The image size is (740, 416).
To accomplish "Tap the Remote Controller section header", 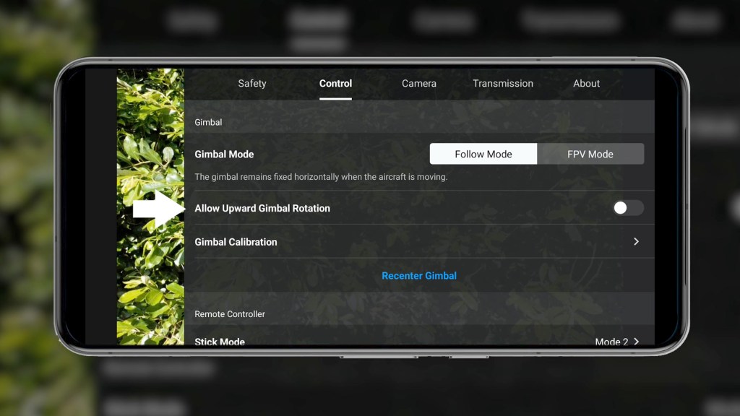I will [229, 313].
